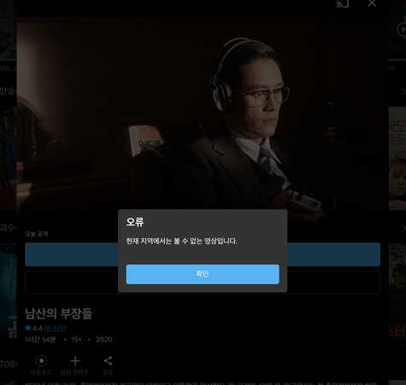Click the 2020 release year text
The height and width of the screenshot is (385, 406).
104,340
